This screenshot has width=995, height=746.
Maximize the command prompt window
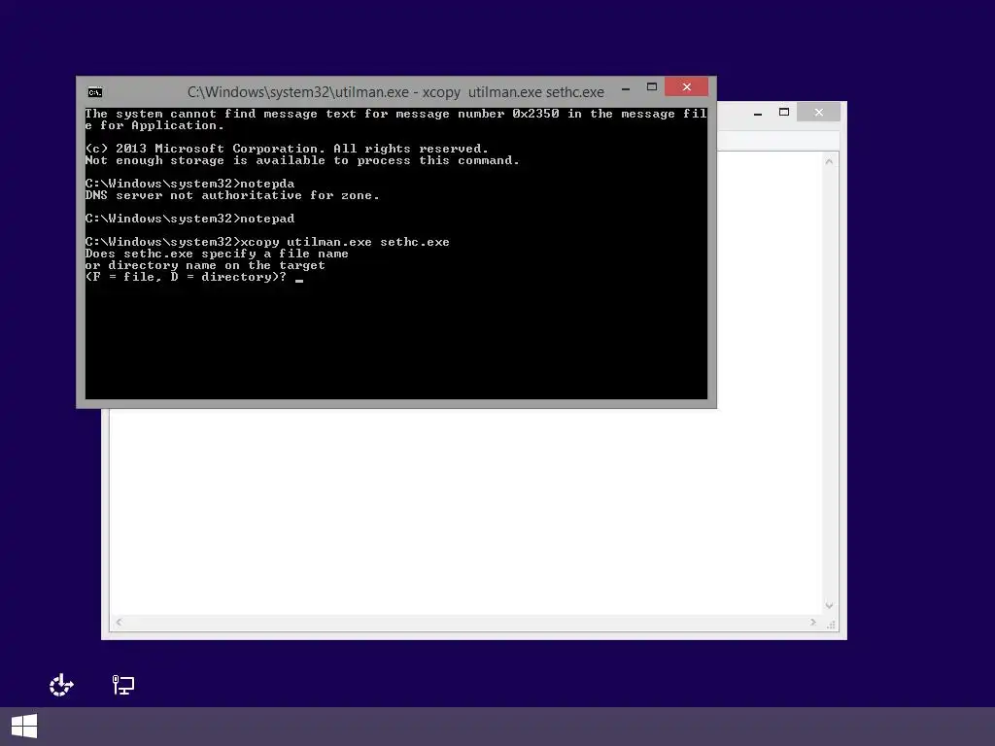pyautogui.click(x=652, y=86)
